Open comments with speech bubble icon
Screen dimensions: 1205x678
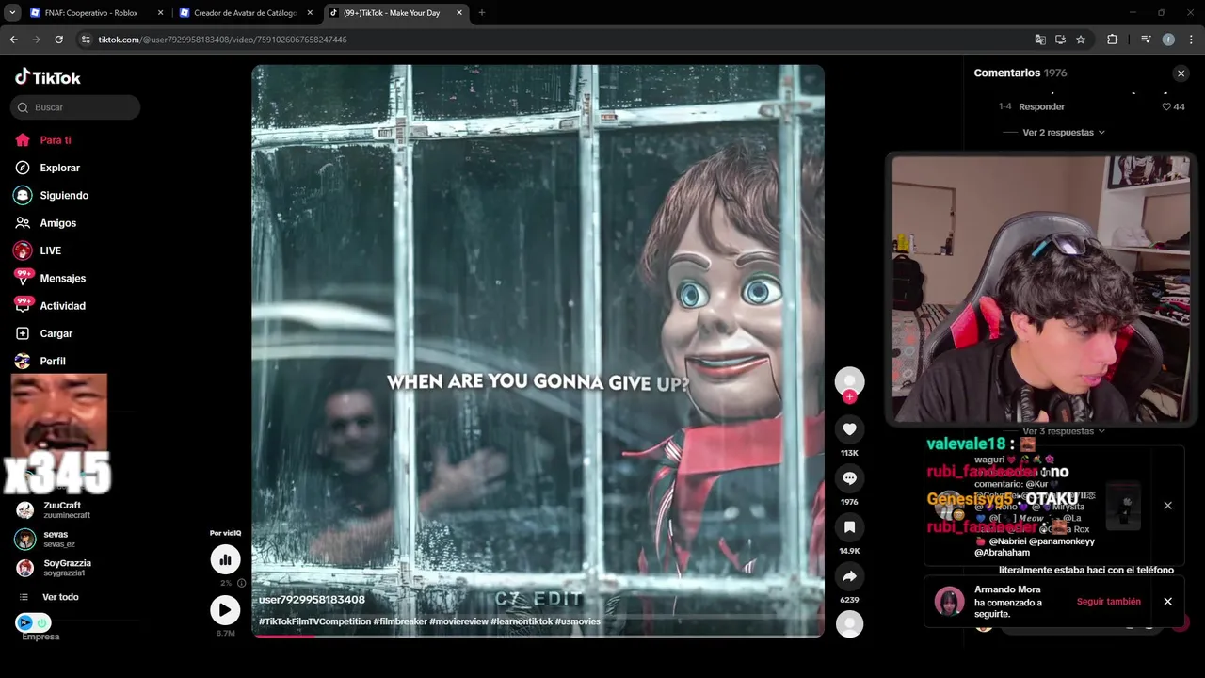click(x=849, y=478)
